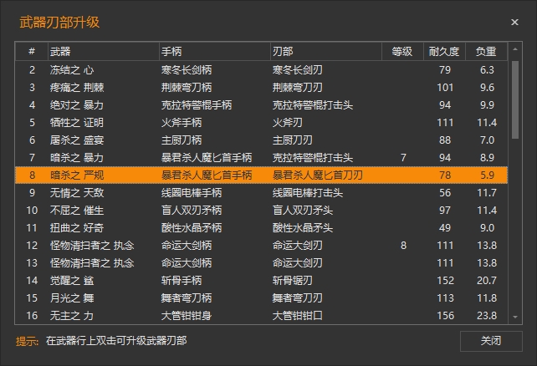Click the handle cell 大管钳钳身
Screen dimensions: 537x366
187,315
